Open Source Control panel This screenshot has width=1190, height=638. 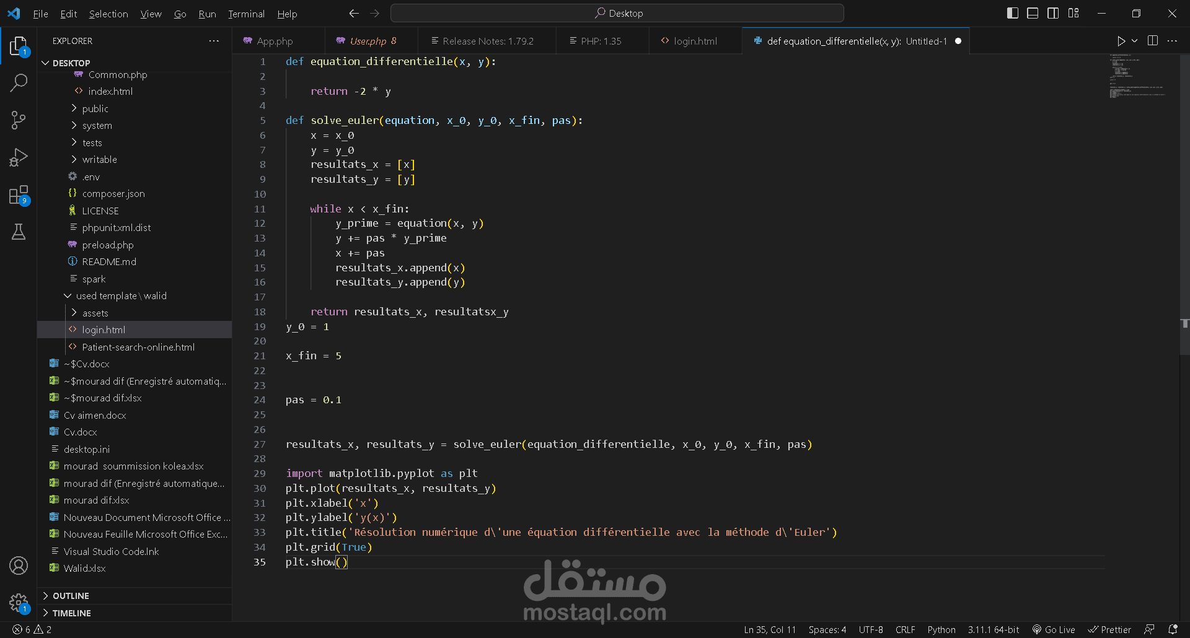click(19, 120)
